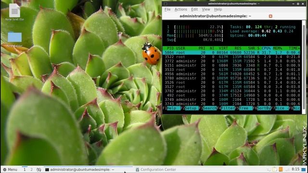The height and width of the screenshot is (173, 308).
Task: Open the Menu button on the taskbar
Action: (x=10, y=170)
